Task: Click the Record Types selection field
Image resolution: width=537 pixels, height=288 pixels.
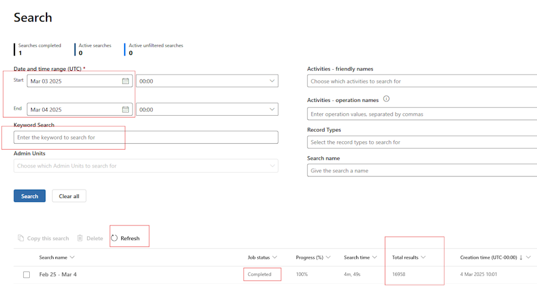Action: click(421, 143)
